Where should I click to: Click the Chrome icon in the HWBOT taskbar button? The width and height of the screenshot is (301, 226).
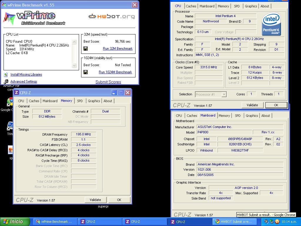pos(217,222)
